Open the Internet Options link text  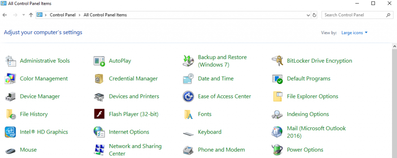tap(129, 132)
